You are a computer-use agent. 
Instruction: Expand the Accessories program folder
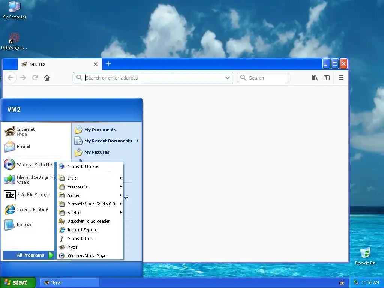(x=90, y=187)
